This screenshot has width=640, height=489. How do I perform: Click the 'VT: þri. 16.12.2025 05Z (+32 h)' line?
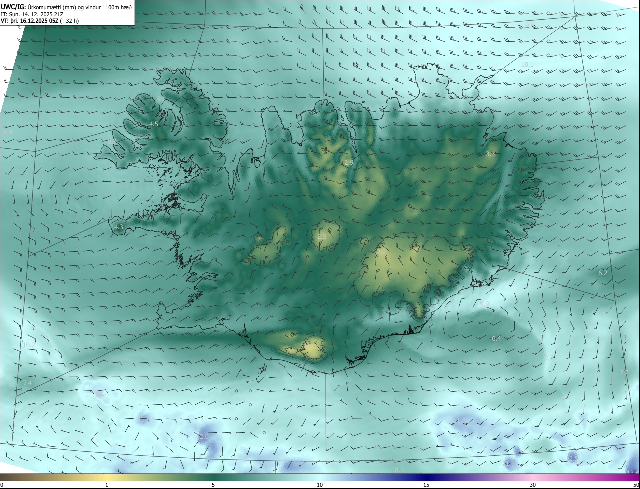(x=40, y=21)
